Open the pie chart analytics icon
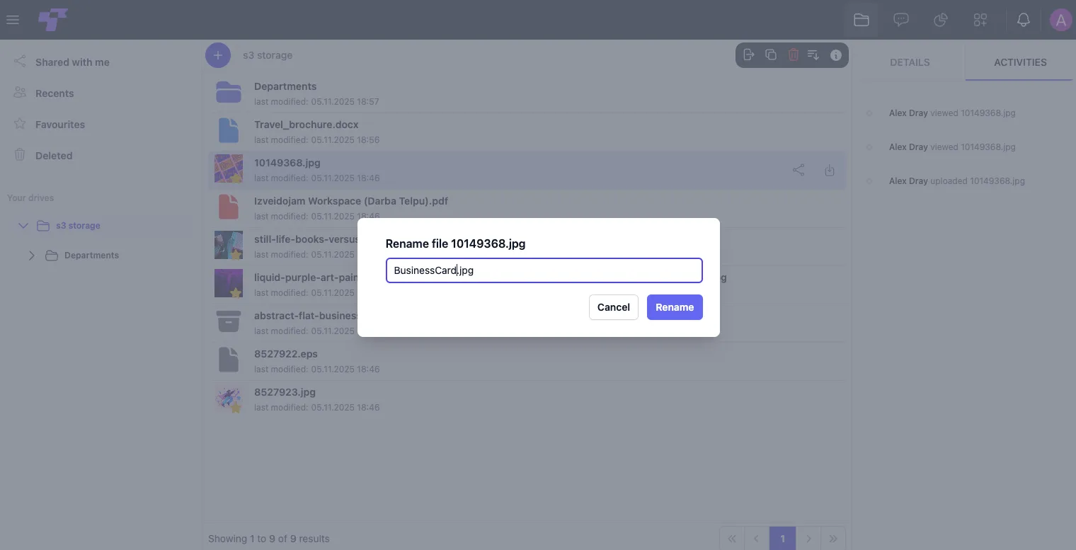The width and height of the screenshot is (1076, 550). click(x=941, y=20)
